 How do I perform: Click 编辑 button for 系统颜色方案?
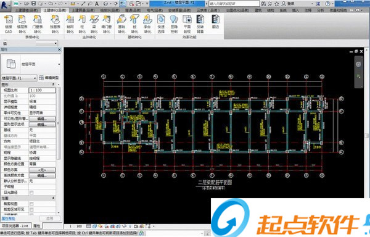tap(42, 176)
